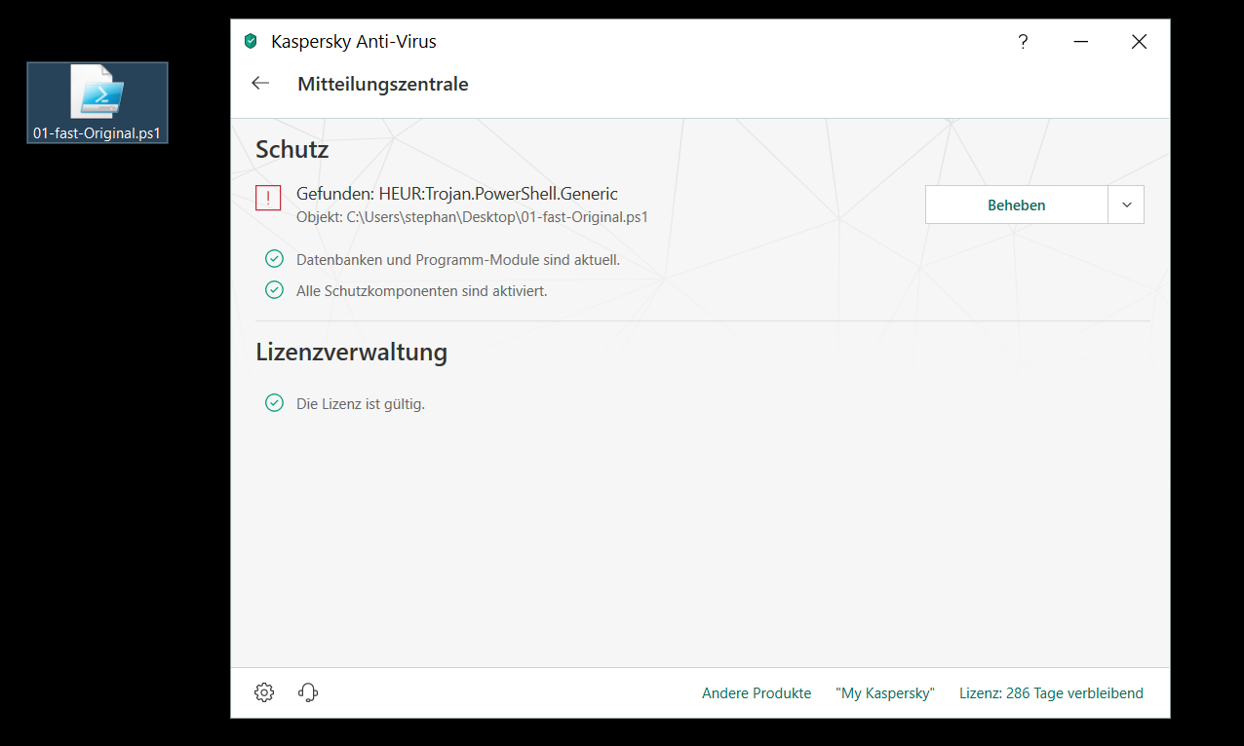Click "Datenbanken und Programm-Module sind aktuell."
This screenshot has height=746, width=1244.
click(x=458, y=260)
